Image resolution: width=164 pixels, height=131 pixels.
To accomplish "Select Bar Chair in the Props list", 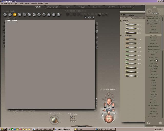I will [153, 35].
